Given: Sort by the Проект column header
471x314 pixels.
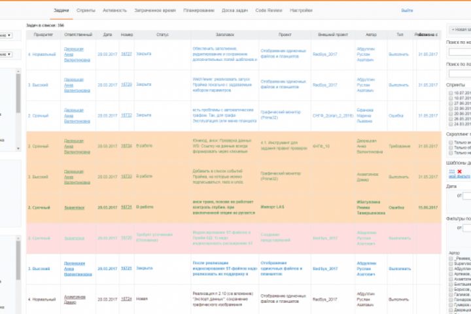Looking at the screenshot, I should point(285,35).
